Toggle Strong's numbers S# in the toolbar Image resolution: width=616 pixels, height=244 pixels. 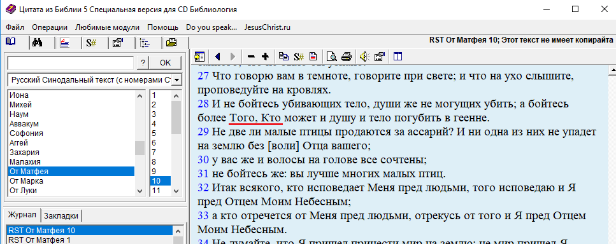299,57
